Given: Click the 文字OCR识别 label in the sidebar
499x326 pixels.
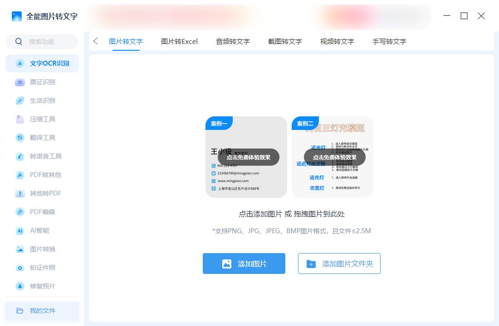Looking at the screenshot, I should [49, 63].
